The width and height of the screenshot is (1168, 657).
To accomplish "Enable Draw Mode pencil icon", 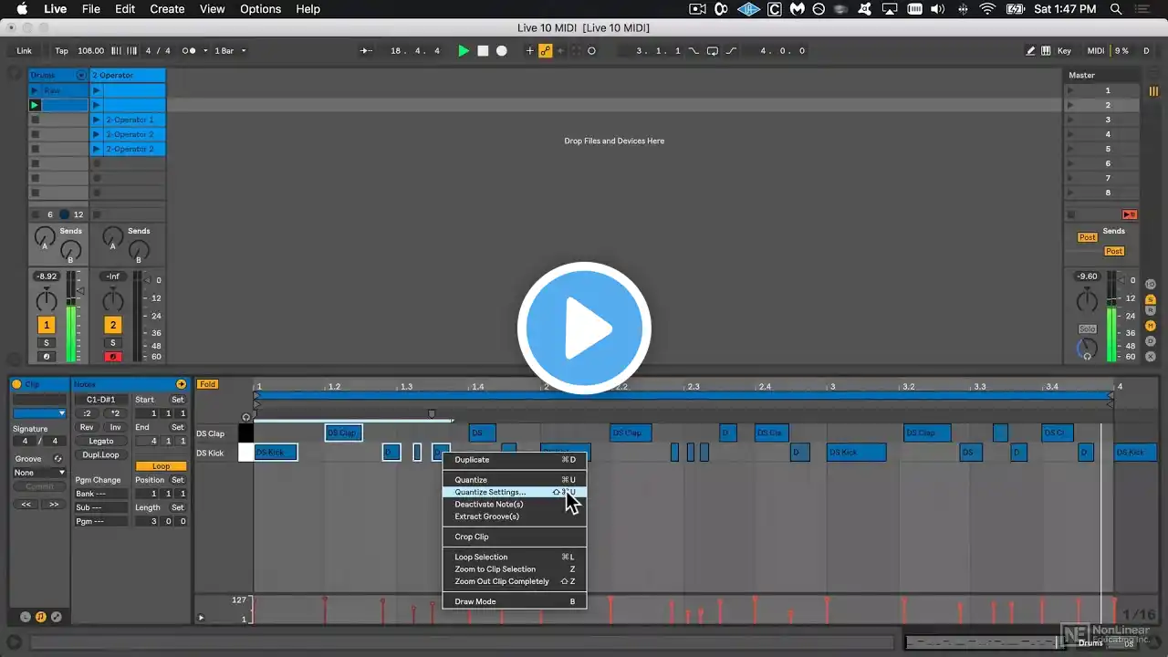I will pos(1031,51).
